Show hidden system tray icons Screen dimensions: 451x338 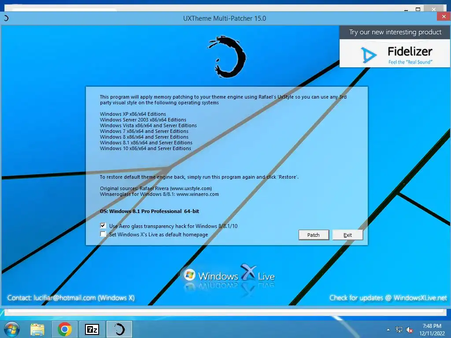tap(388, 330)
